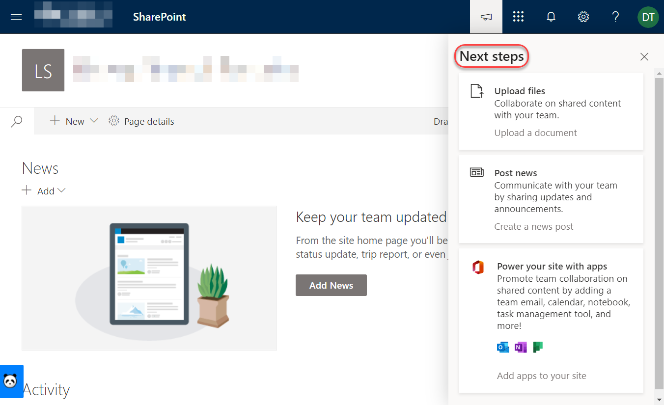Click the Activity section heading
The height and width of the screenshot is (405, 664).
pyautogui.click(x=46, y=390)
